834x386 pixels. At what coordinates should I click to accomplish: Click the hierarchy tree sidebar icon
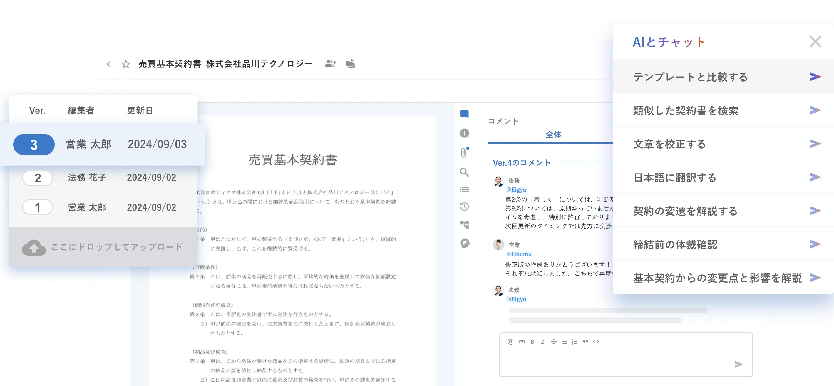click(464, 224)
